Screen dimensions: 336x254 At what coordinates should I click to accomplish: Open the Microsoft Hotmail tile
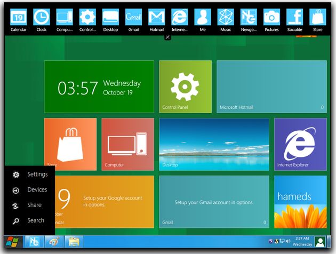(x=271, y=86)
